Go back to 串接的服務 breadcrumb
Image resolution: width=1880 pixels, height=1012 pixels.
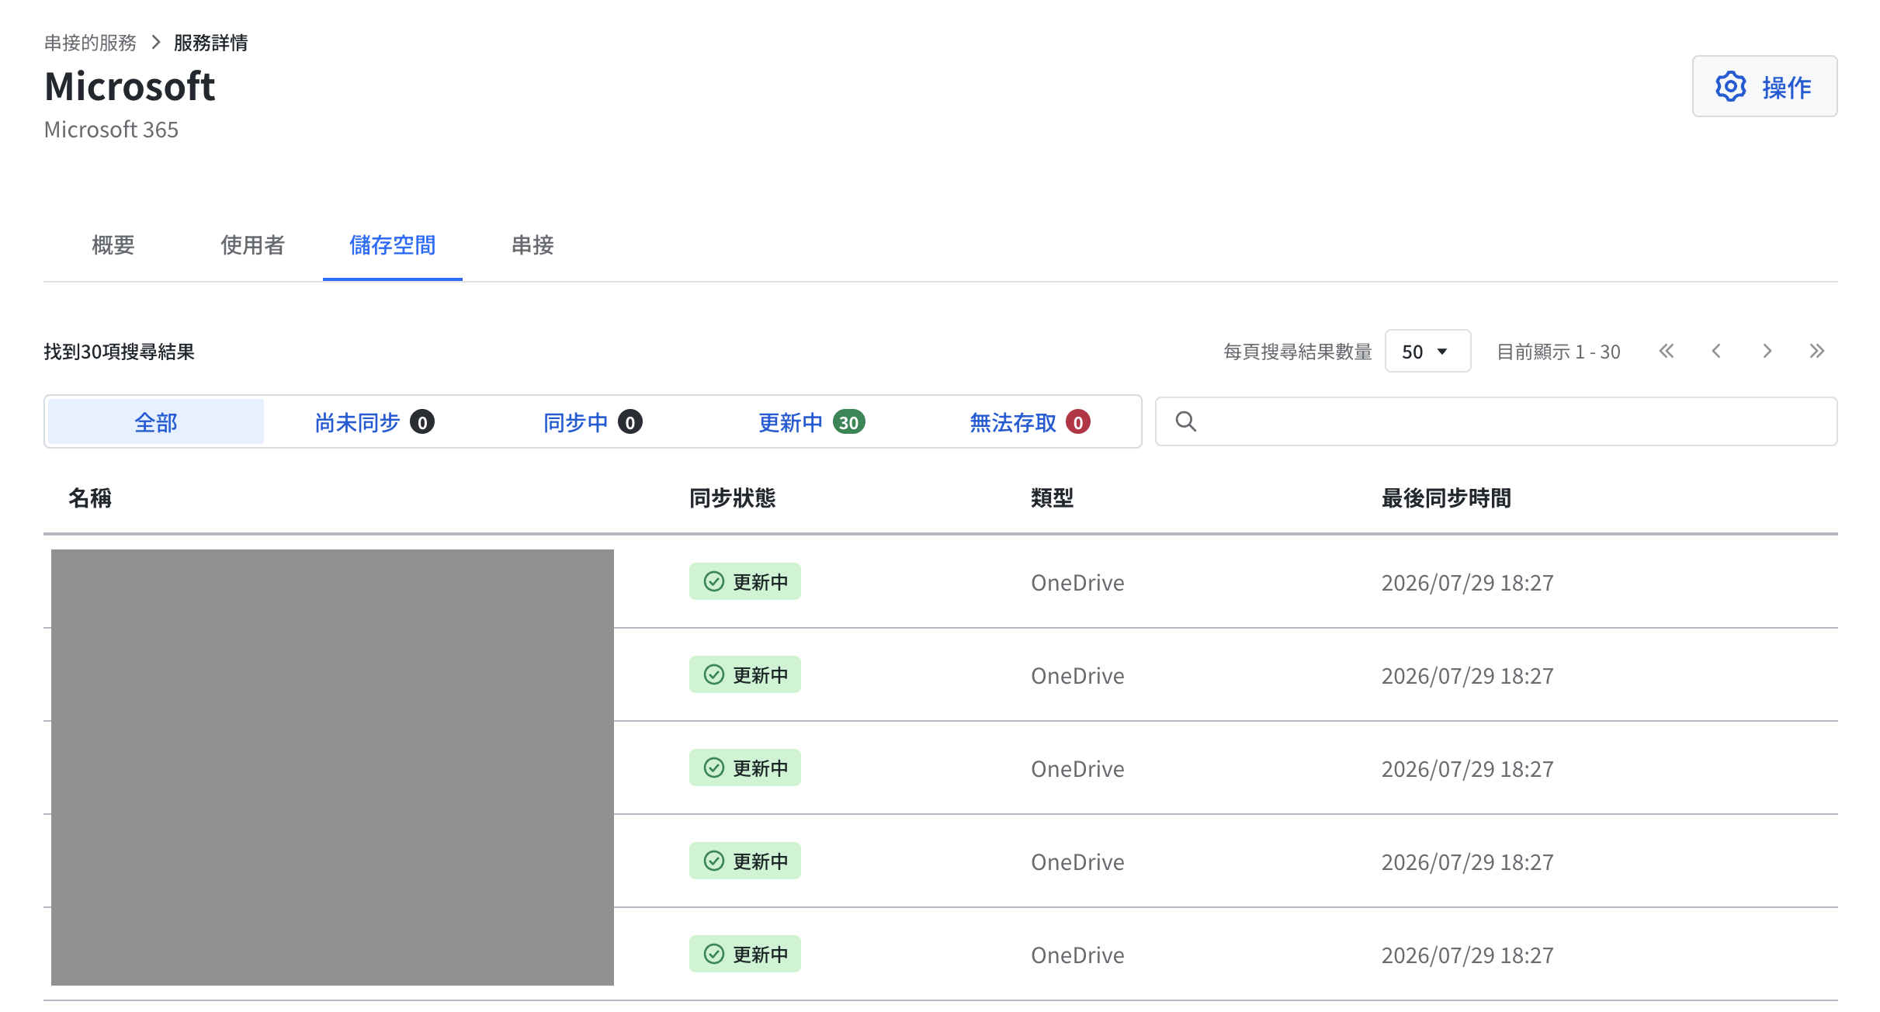pos(90,43)
